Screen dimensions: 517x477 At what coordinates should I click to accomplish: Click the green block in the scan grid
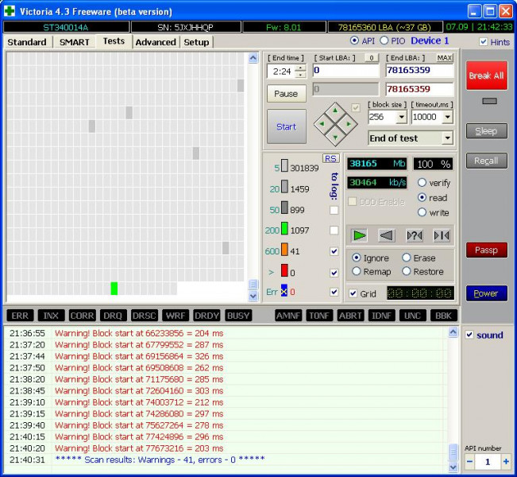114,288
